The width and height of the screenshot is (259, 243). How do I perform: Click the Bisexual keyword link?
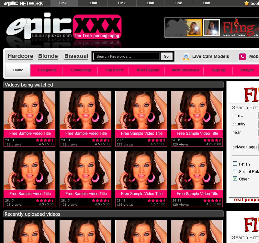click(76, 56)
